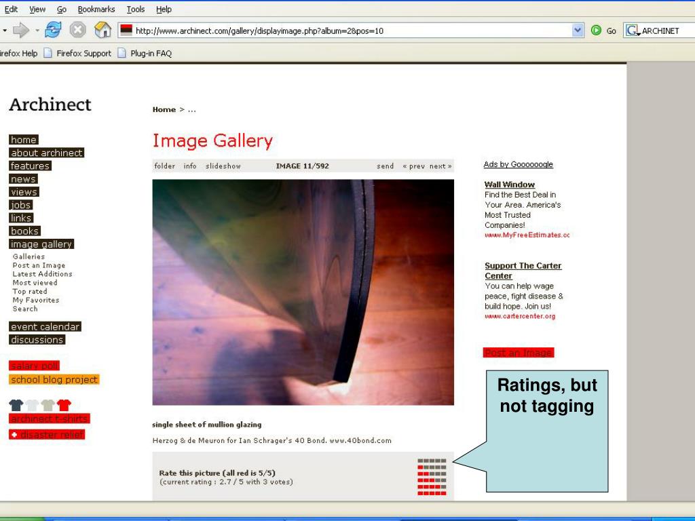Image resolution: width=695 pixels, height=521 pixels.
Task: Click the Firefox Support bookmark
Action: [83, 53]
